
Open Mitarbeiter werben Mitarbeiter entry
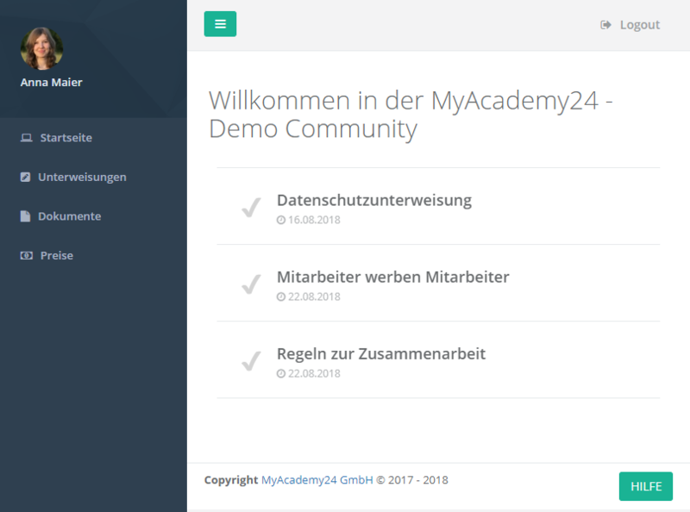point(393,277)
